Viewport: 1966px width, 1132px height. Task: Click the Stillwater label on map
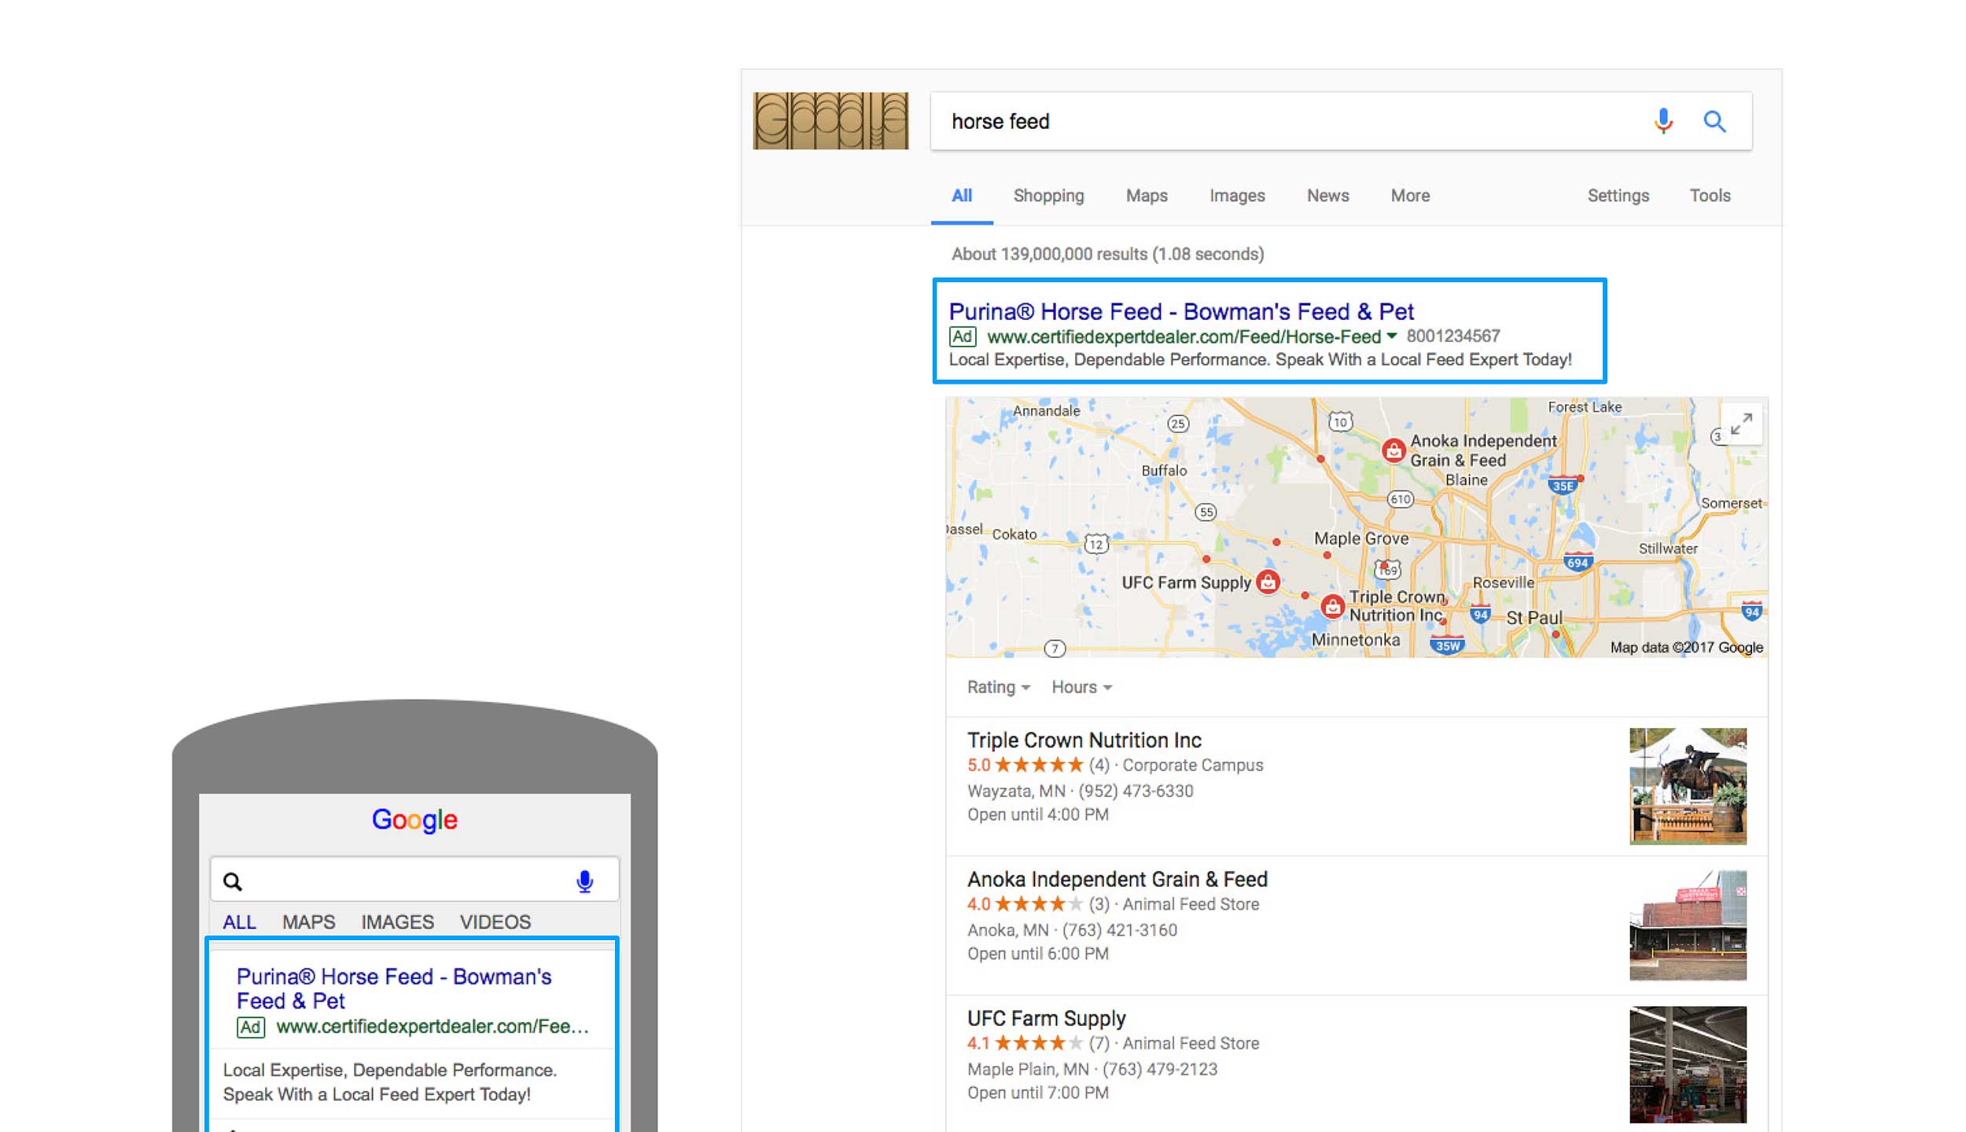point(1667,548)
